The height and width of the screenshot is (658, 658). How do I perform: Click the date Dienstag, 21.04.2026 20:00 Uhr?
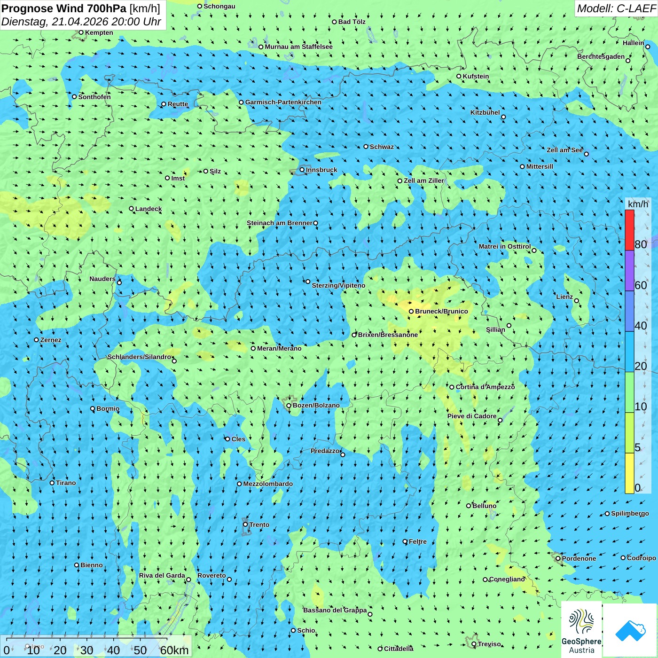click(x=81, y=22)
